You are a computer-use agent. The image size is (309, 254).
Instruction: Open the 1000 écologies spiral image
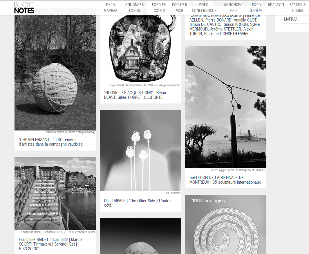point(226,224)
